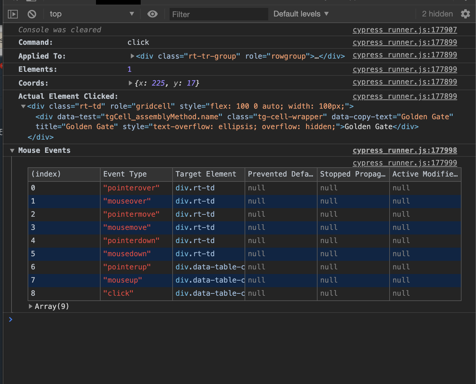Open source link beside Command: click
Viewport: 476px width, 384px height.
405,42
